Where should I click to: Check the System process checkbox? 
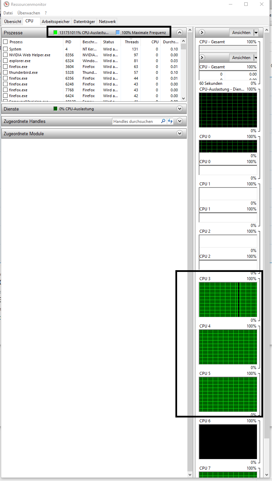click(5, 49)
